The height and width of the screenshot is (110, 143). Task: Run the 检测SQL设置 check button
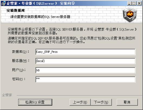point(35,102)
